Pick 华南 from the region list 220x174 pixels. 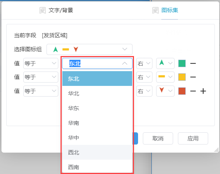[97, 123]
